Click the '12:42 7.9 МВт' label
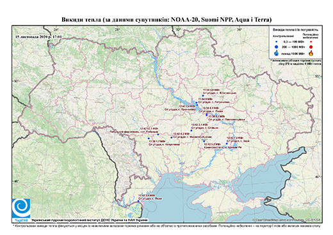Viewport: 333px width, 235px height. click(x=236, y=138)
